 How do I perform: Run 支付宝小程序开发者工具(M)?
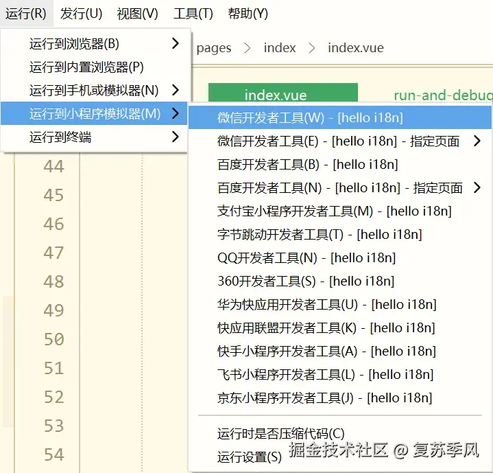[340, 211]
